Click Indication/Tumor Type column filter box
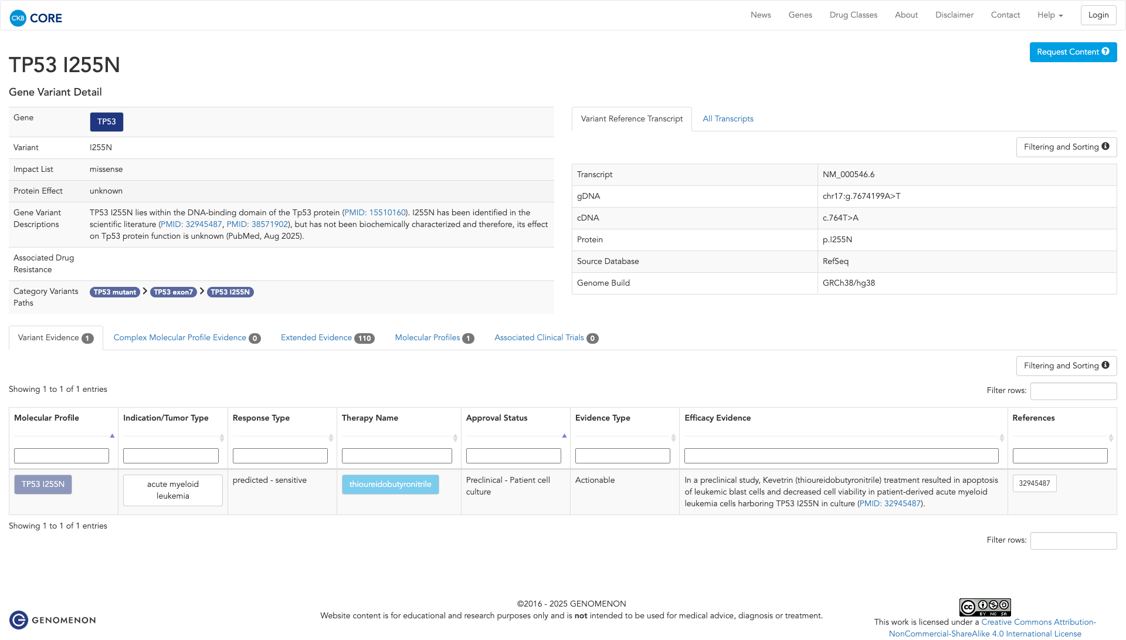 (171, 456)
